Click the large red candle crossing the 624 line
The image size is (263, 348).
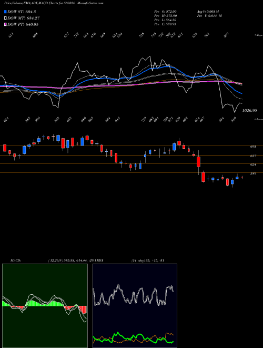point(198,162)
